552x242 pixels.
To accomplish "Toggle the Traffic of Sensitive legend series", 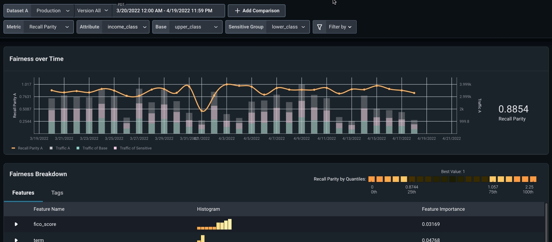I will click(x=133, y=148).
